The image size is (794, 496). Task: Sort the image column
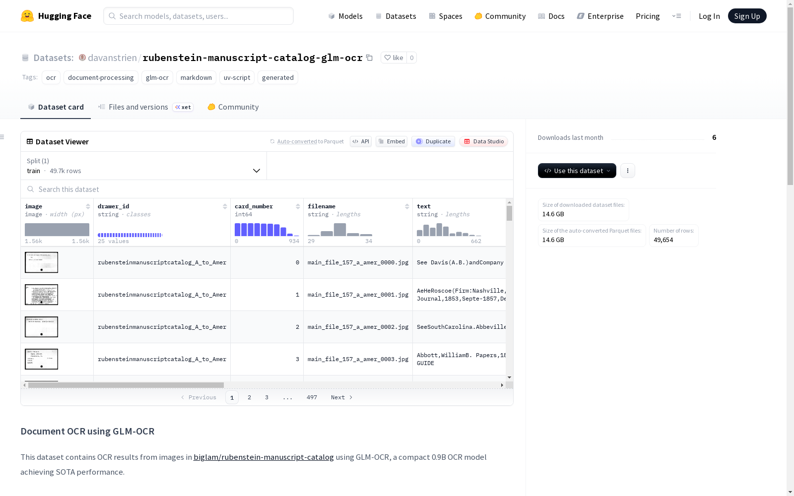(x=88, y=206)
